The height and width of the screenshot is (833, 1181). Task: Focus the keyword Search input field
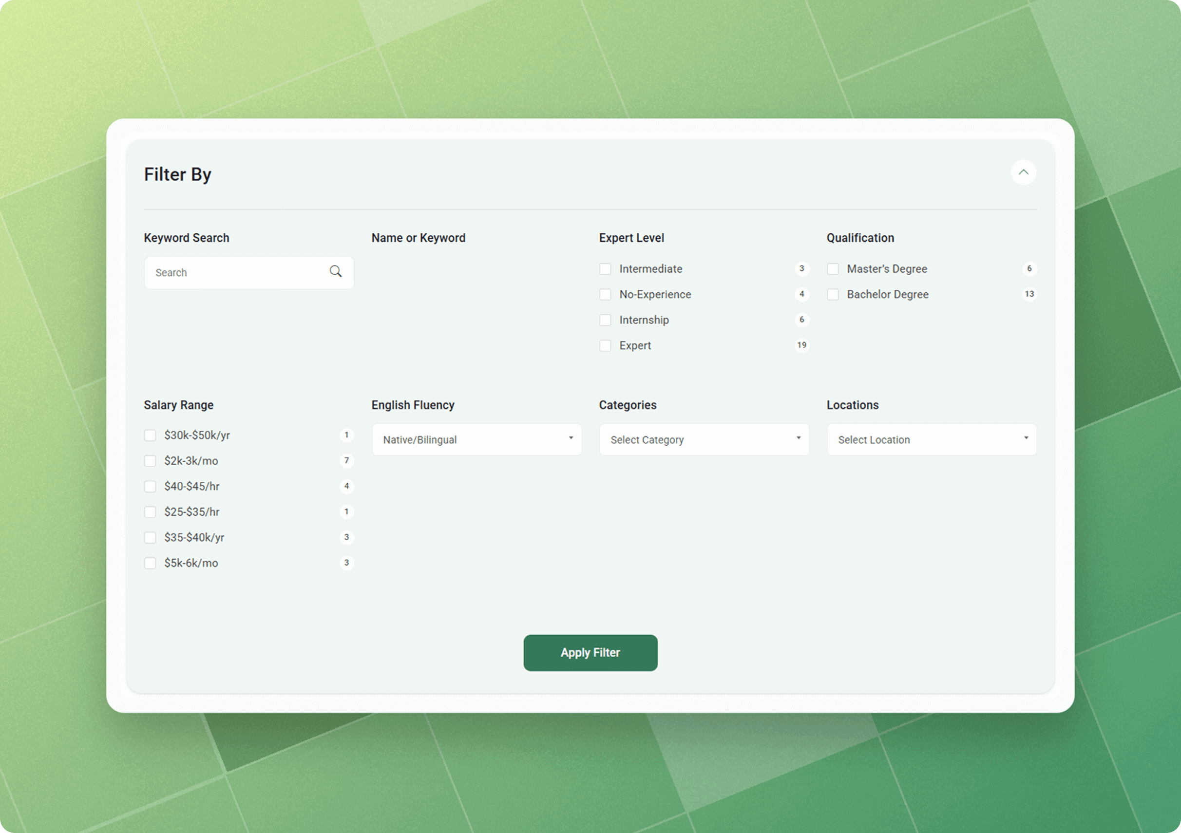[x=237, y=273]
